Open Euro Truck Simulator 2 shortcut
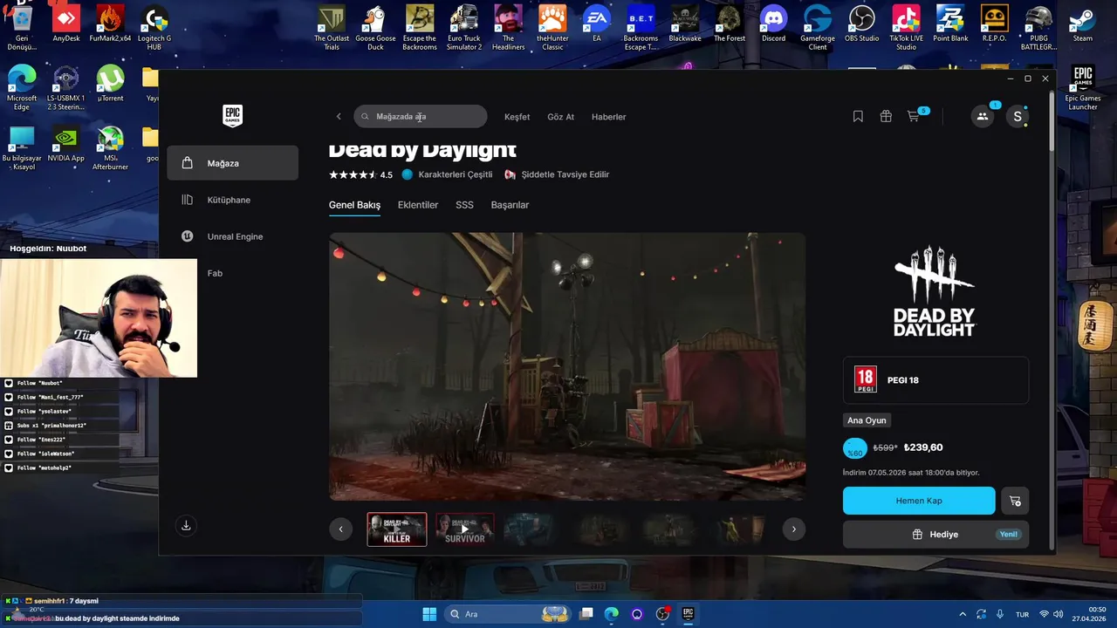Image resolution: width=1117 pixels, height=628 pixels. 464,28
